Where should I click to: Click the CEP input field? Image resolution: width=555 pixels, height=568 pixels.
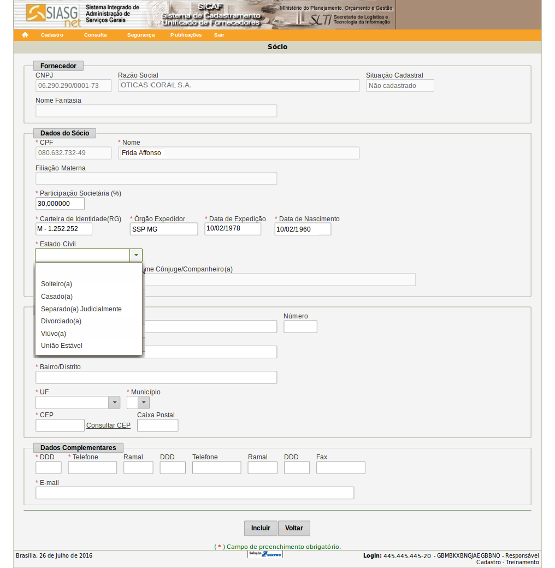point(60,425)
